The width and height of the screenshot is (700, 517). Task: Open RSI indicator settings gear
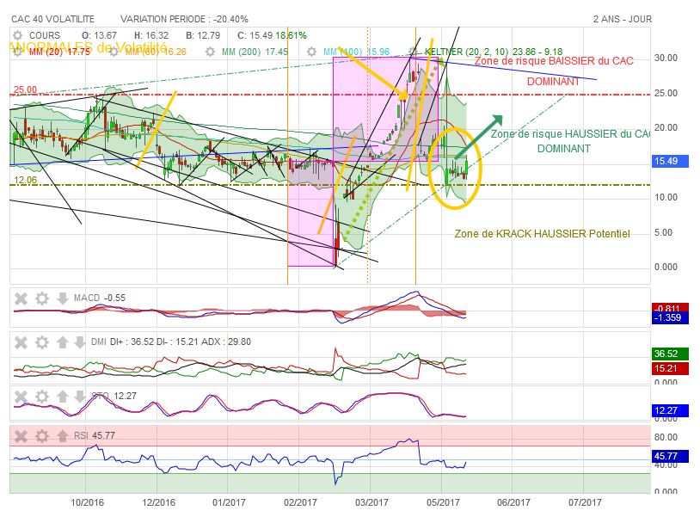pyautogui.click(x=42, y=436)
